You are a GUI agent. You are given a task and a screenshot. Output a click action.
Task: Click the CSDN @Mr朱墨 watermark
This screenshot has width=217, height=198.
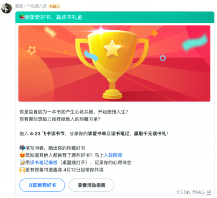point(194,192)
